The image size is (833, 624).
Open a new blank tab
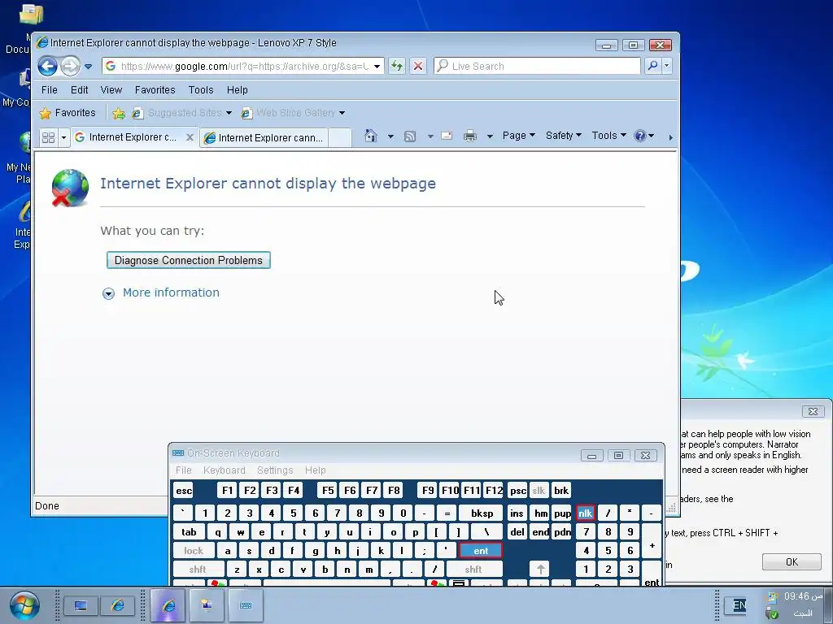point(340,138)
